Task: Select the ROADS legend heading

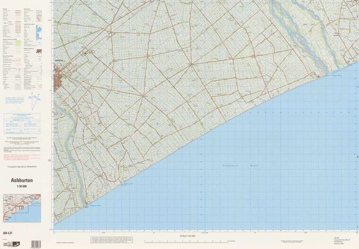Action: 5,8
